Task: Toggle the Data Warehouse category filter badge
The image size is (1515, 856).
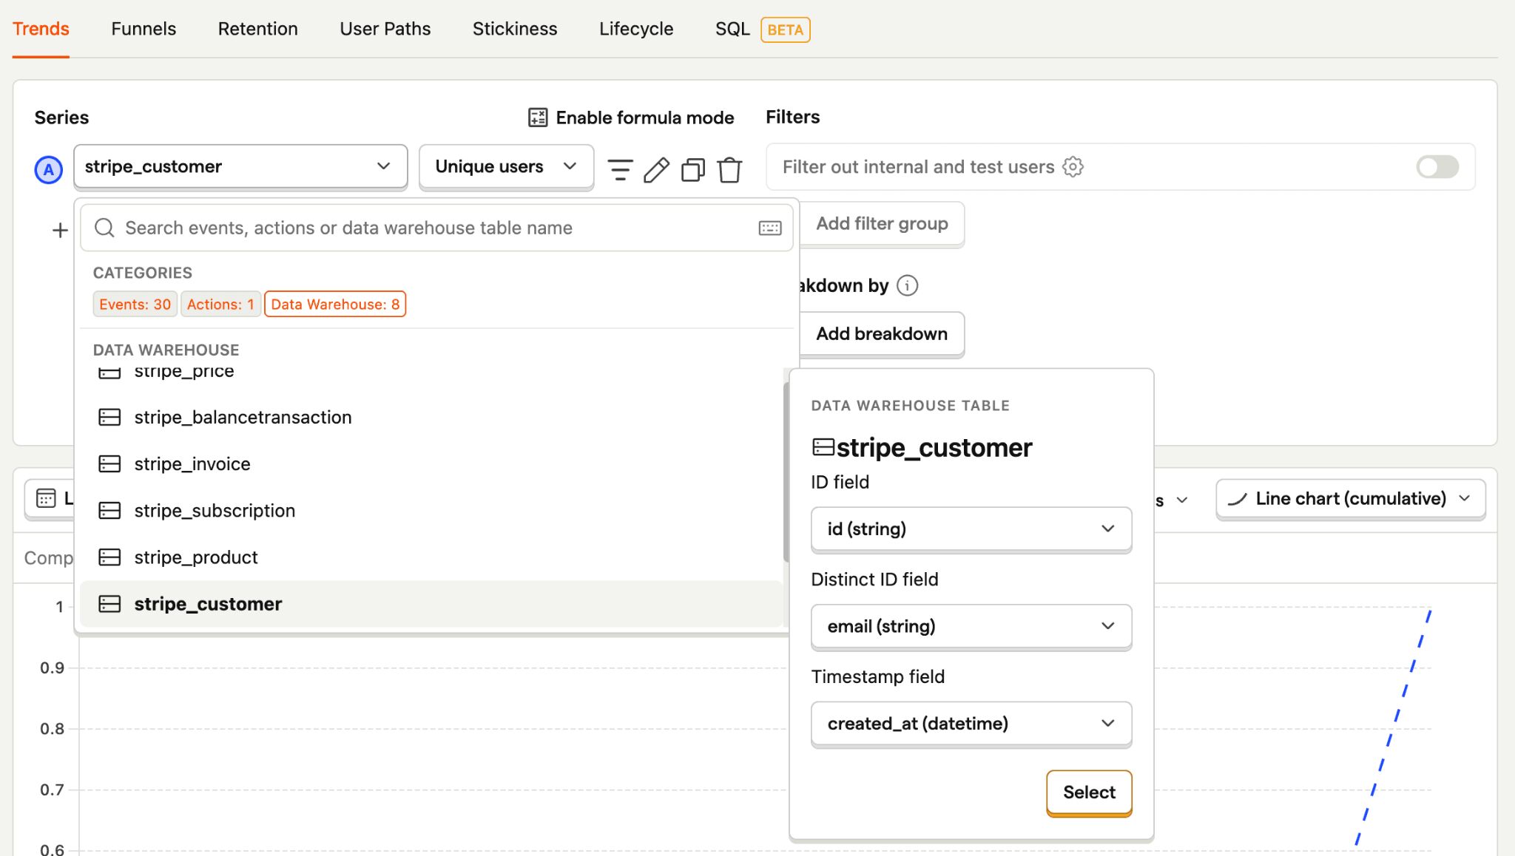Action: tap(336, 304)
